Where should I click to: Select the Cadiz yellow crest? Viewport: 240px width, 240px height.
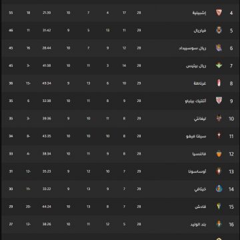(x=219, y=207)
